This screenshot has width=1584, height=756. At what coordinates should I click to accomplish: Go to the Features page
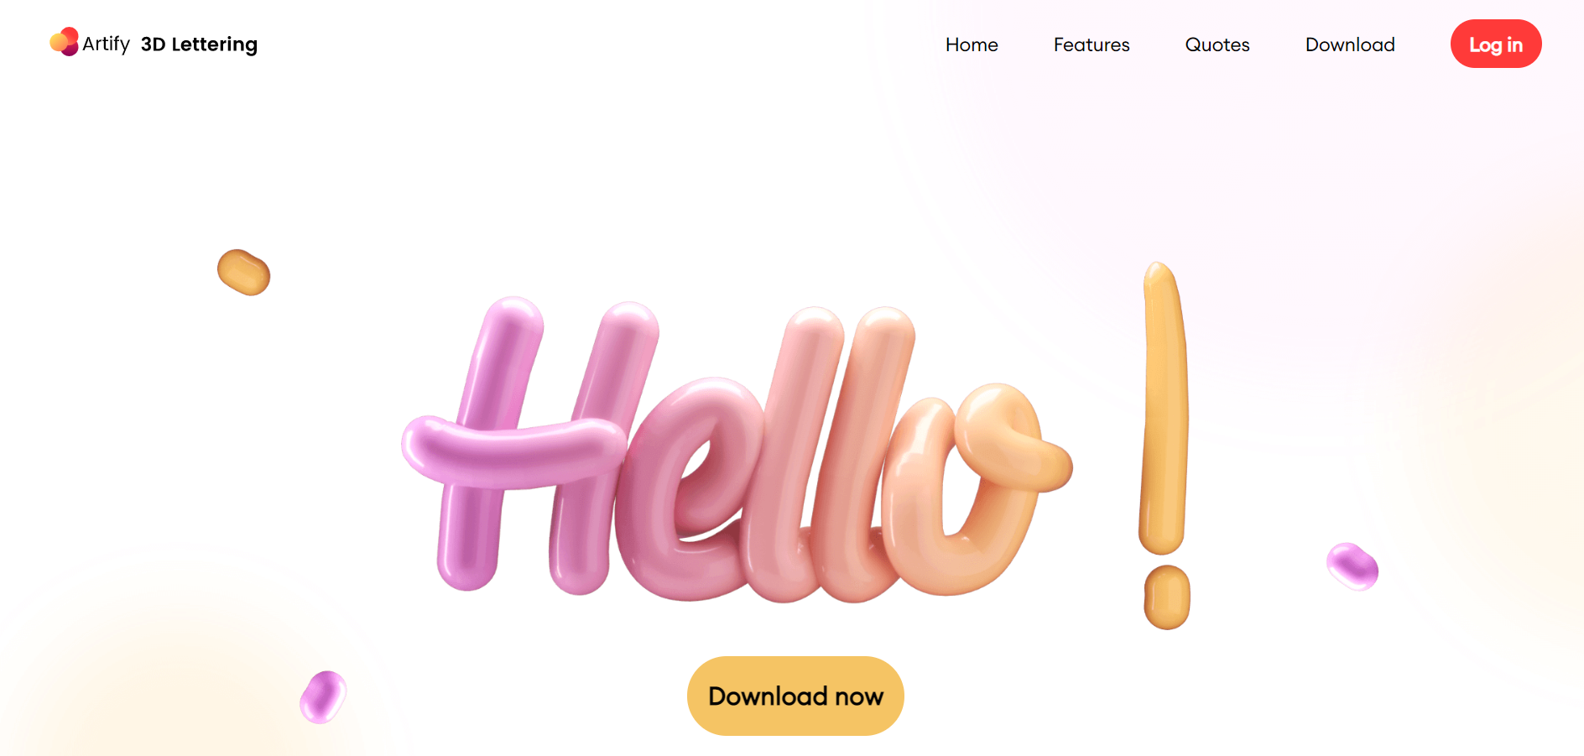[1092, 44]
